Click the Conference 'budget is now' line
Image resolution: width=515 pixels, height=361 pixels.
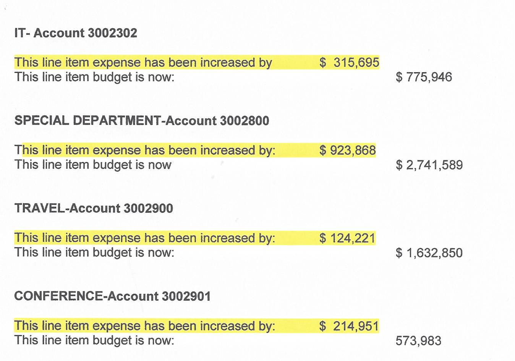pyautogui.click(x=94, y=340)
